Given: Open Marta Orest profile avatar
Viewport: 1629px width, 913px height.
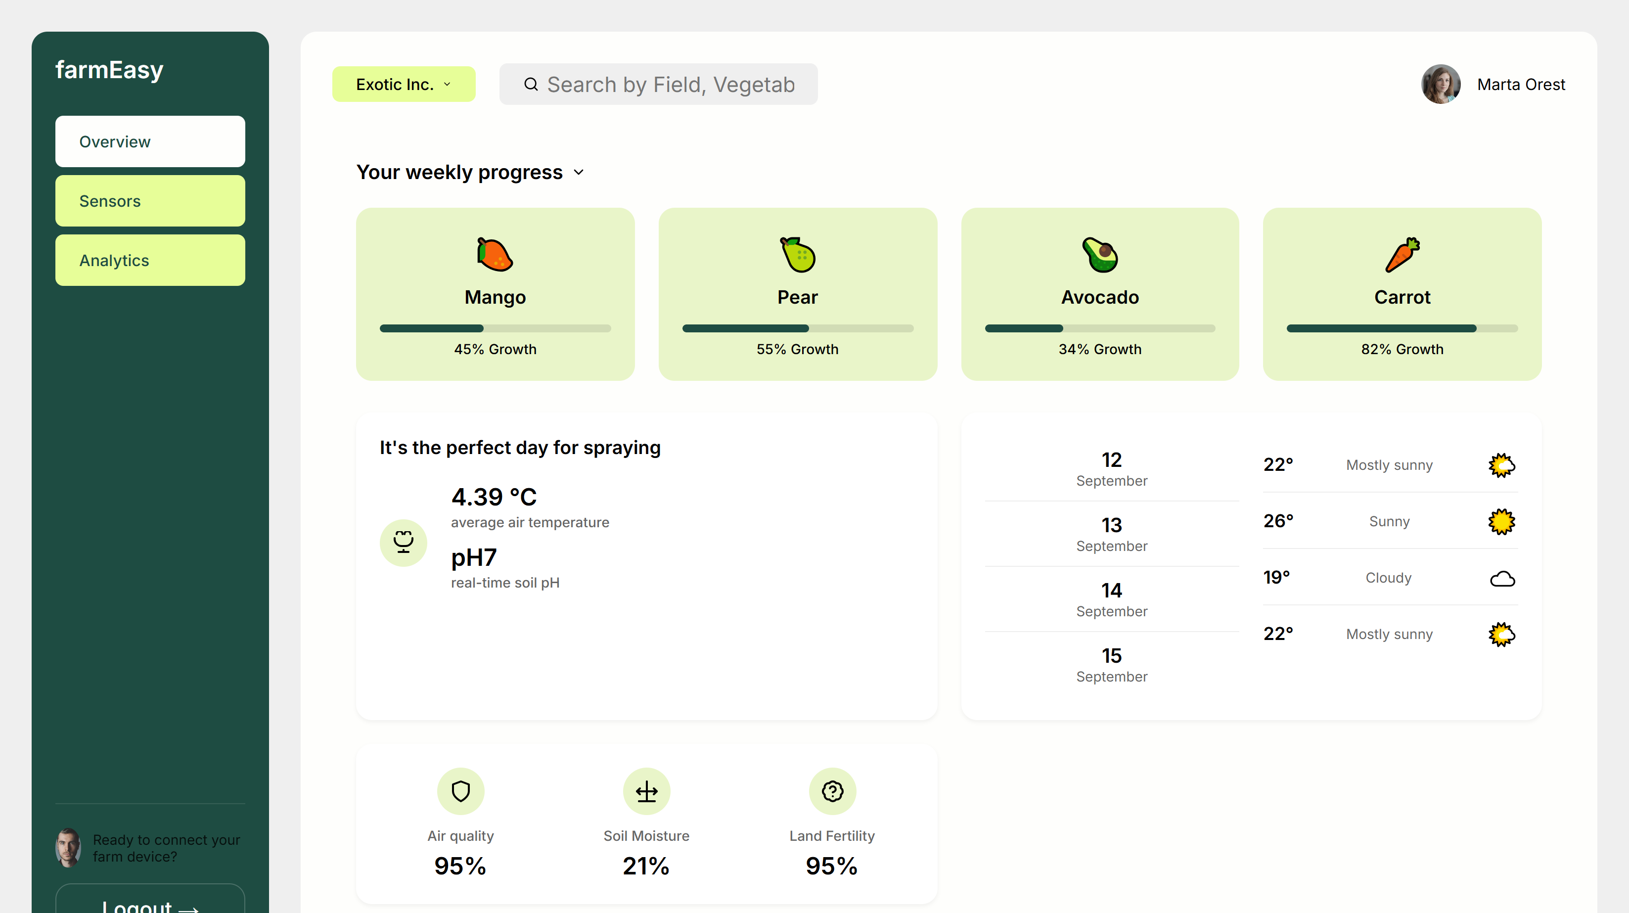Looking at the screenshot, I should point(1441,84).
